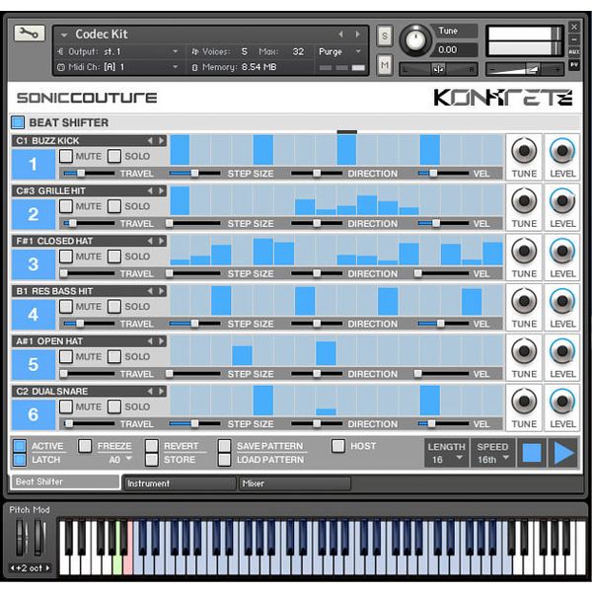The height and width of the screenshot is (592, 592).
Task: Switch to the Beat Shifter tab
Action: click(65, 481)
